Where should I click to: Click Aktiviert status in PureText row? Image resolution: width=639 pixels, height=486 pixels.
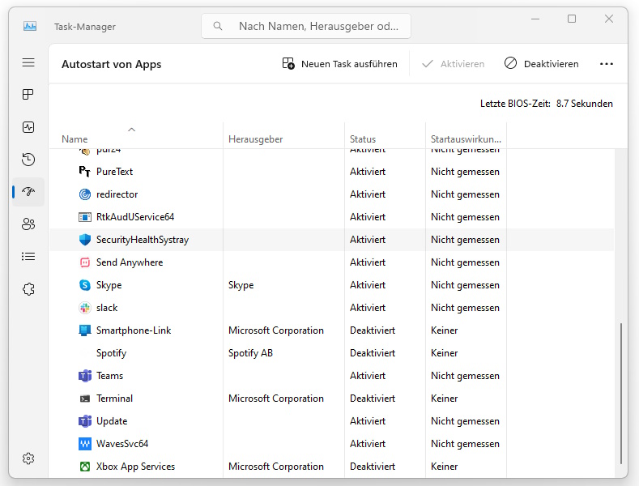point(368,172)
